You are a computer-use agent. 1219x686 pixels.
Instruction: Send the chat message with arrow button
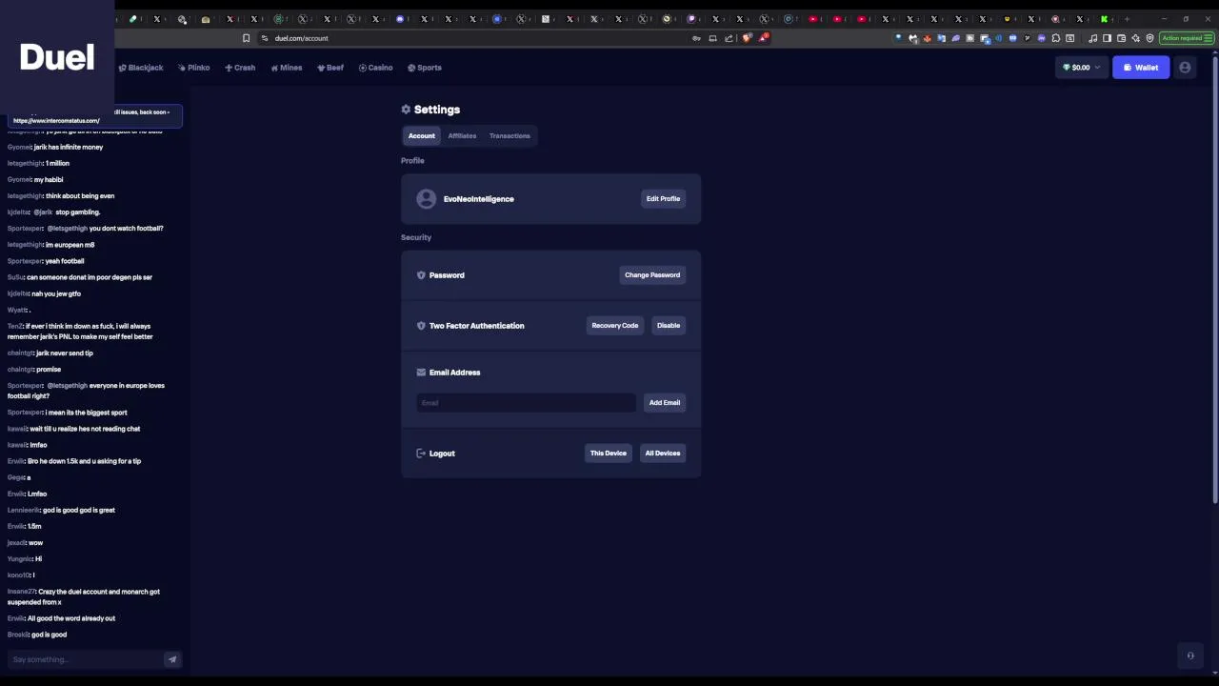[x=172, y=659]
